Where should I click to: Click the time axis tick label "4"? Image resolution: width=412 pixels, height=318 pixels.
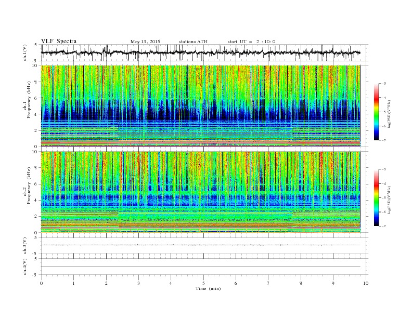click(171, 283)
